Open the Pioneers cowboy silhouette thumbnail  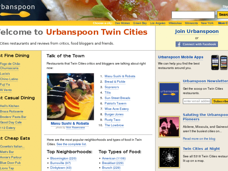(x=169, y=127)
